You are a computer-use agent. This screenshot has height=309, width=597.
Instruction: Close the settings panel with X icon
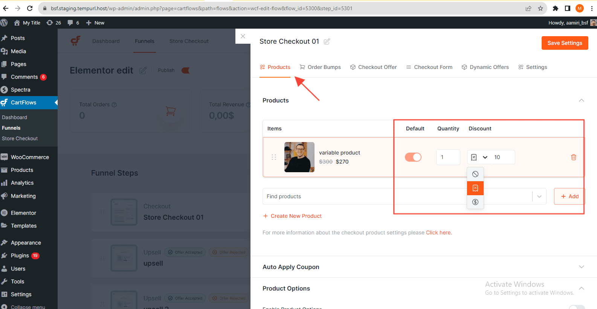point(243,36)
